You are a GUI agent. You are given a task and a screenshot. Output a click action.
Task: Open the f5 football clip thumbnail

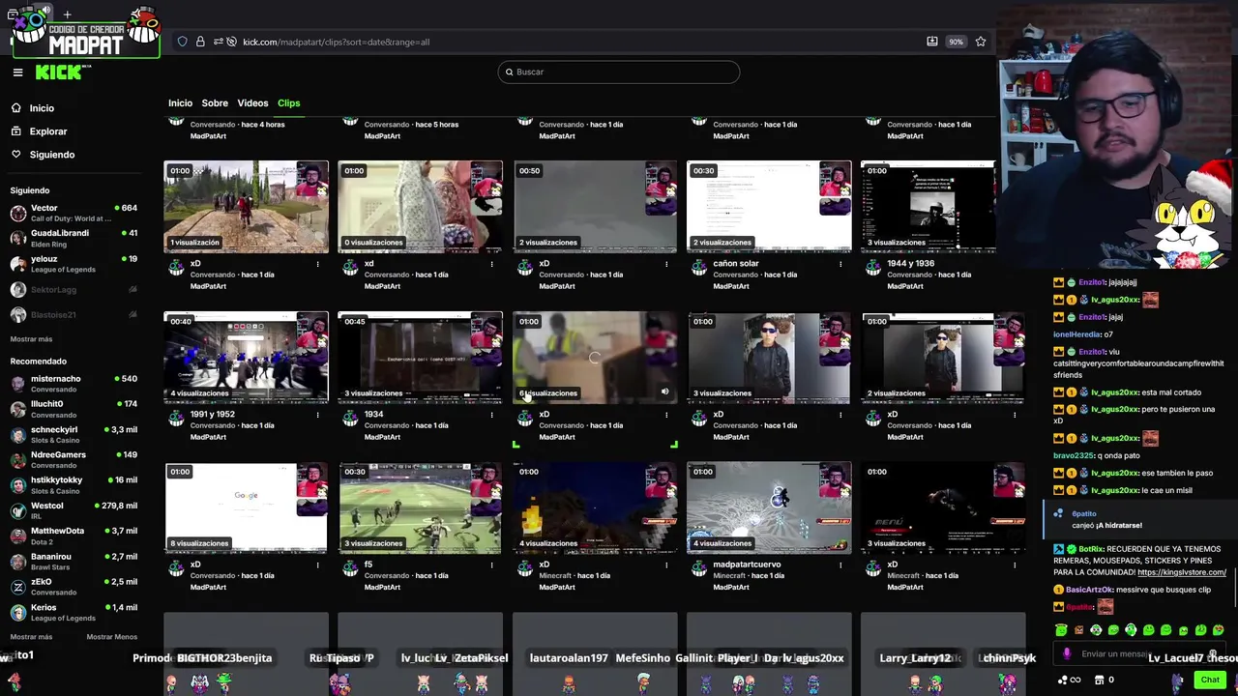(x=420, y=507)
